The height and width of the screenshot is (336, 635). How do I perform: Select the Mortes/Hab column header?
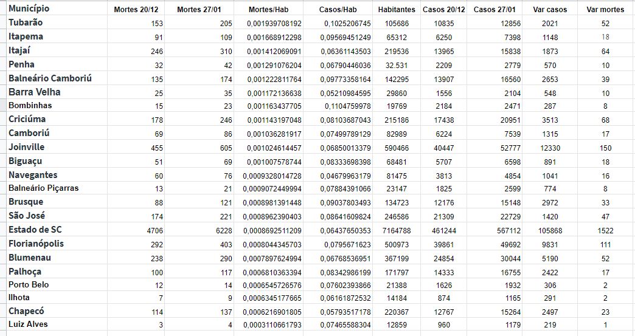(268, 9)
